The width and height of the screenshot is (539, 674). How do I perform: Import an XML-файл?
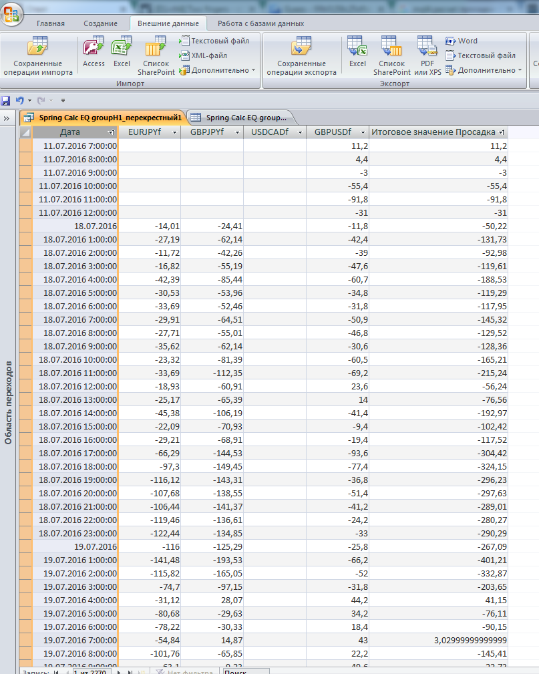[x=203, y=55]
